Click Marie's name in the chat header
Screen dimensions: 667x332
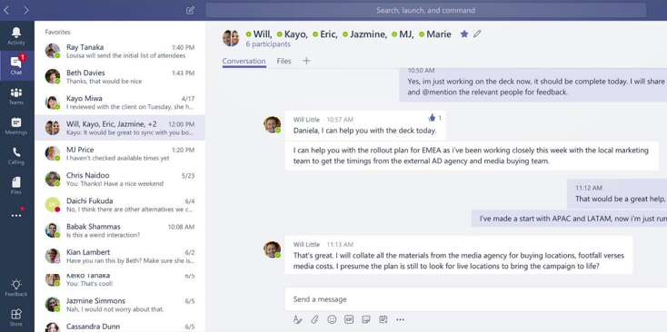click(439, 34)
